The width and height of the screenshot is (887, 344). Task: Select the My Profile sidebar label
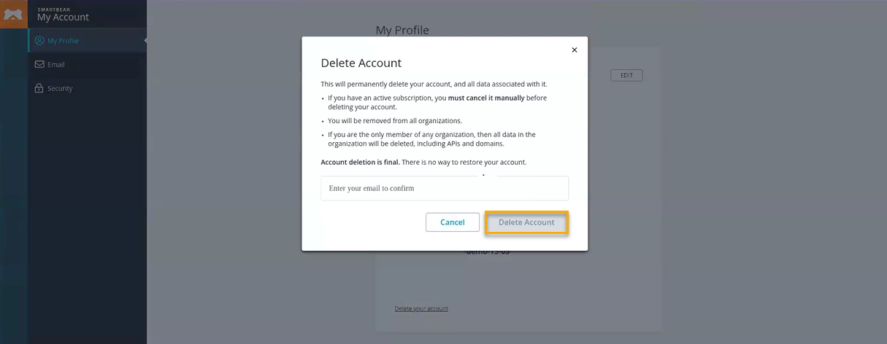(63, 41)
